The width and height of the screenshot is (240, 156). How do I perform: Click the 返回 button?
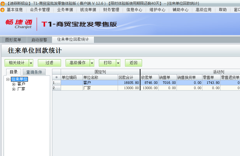(x=133, y=63)
